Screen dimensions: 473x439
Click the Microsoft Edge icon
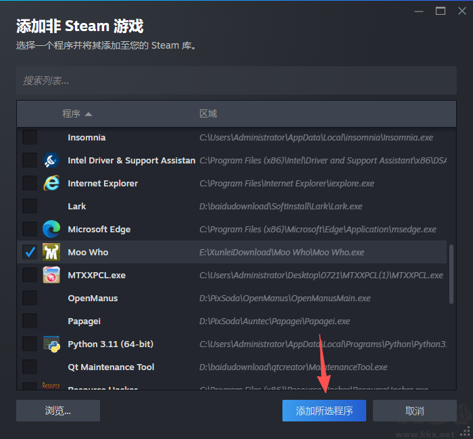(51, 229)
